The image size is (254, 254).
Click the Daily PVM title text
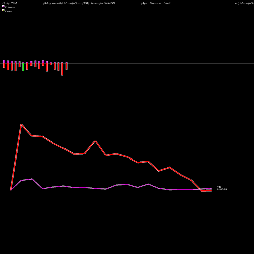pyautogui.click(x=10, y=3)
